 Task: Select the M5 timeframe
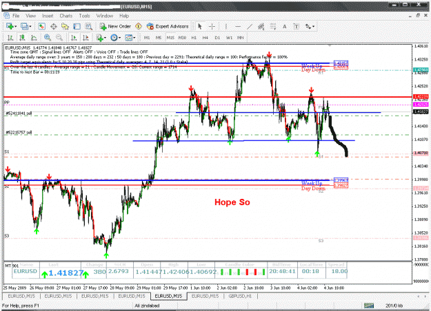click(159, 38)
